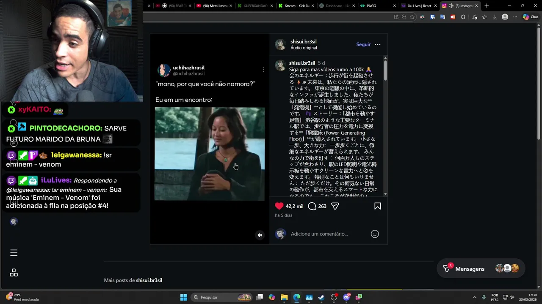The image size is (542, 304).
Task: Click split screen icon in address bar
Action: [396, 17]
